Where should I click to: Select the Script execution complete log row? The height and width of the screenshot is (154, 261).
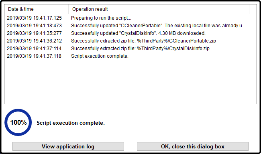click(130, 56)
